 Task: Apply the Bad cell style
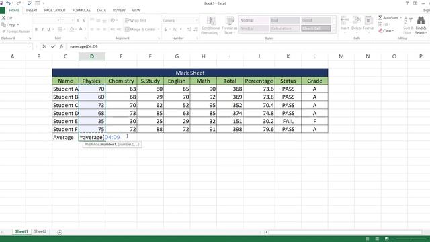[285, 20]
